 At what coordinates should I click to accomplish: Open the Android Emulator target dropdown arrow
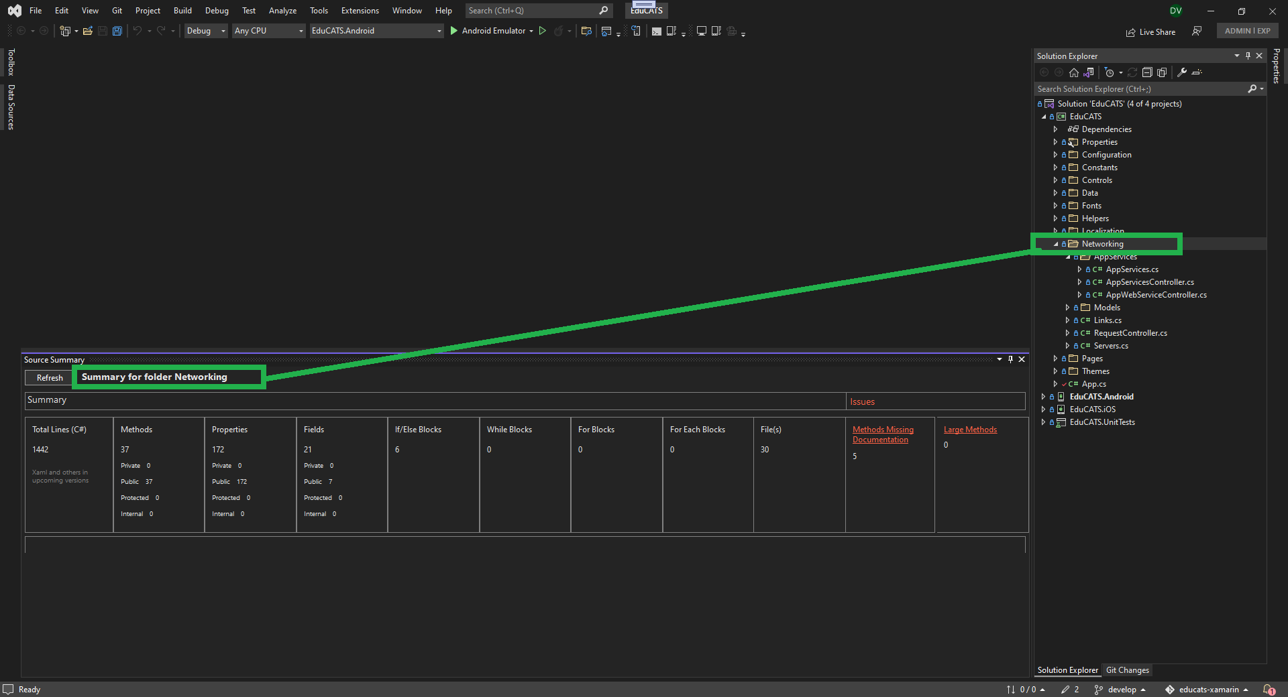click(x=531, y=31)
